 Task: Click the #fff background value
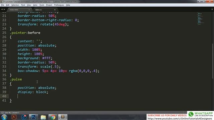coord(46,58)
